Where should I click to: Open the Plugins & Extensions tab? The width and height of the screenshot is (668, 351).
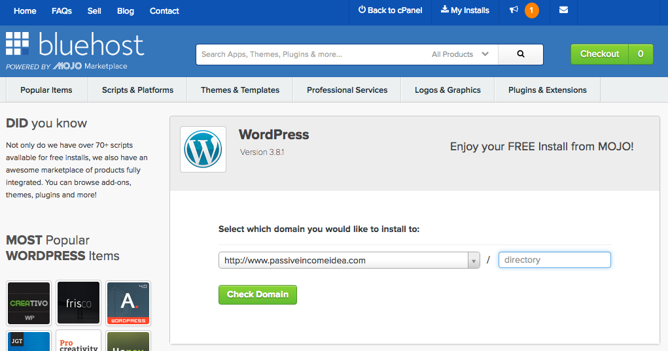click(548, 90)
